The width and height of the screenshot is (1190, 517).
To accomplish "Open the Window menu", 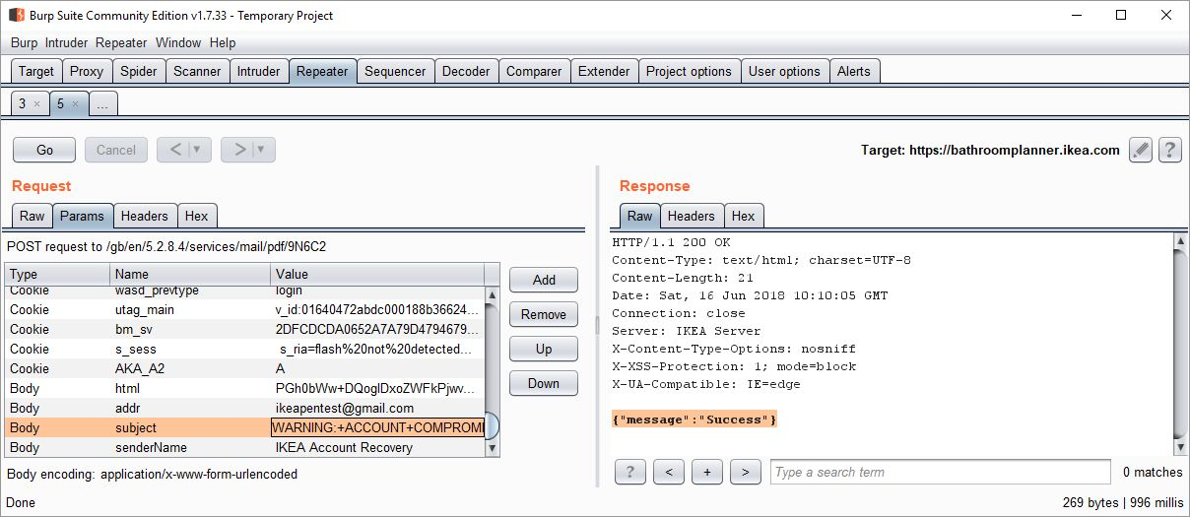I will 178,42.
